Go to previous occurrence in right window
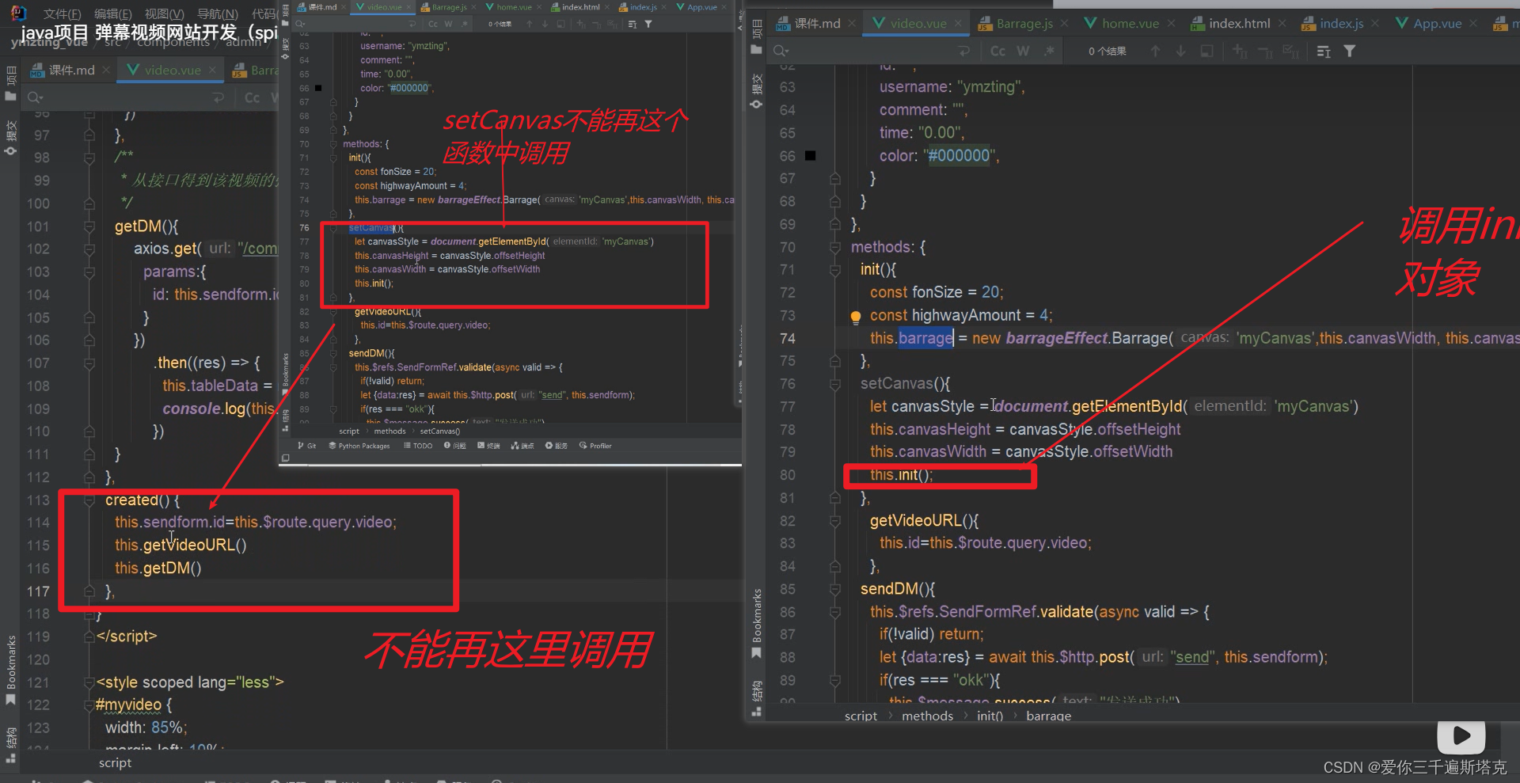The width and height of the screenshot is (1520, 783). [x=1155, y=51]
